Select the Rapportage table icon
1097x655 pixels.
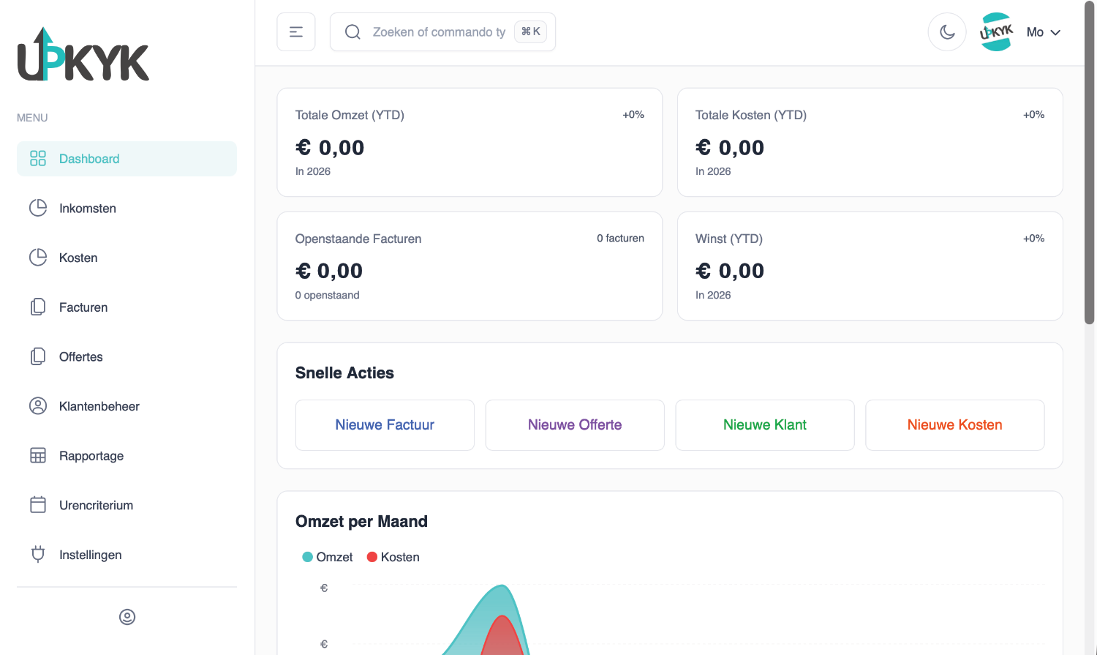click(37, 455)
